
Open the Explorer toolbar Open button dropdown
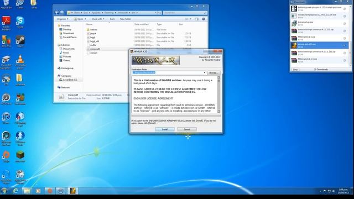[85, 19]
